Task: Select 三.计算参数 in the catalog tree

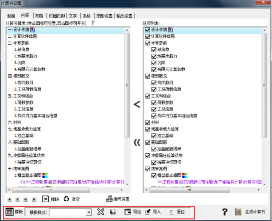Action: (18, 43)
